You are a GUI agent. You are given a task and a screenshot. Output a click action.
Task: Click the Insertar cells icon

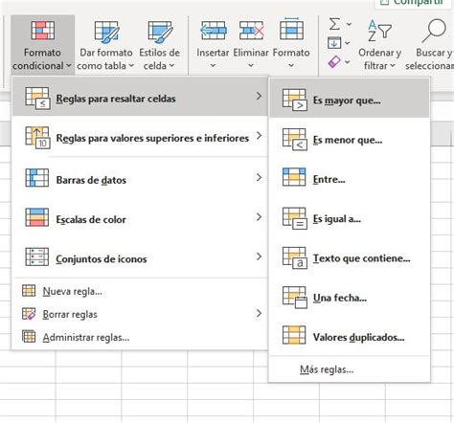(213, 31)
